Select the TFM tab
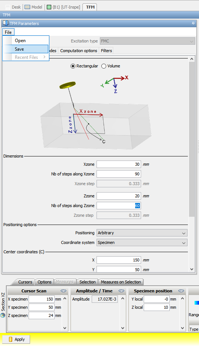 90,7
